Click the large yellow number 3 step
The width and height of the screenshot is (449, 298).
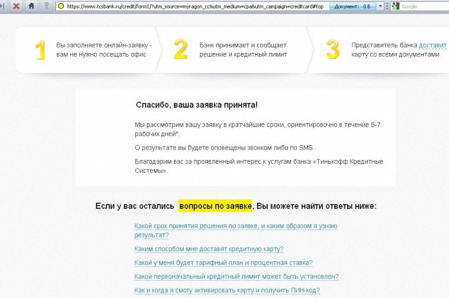[333, 50]
